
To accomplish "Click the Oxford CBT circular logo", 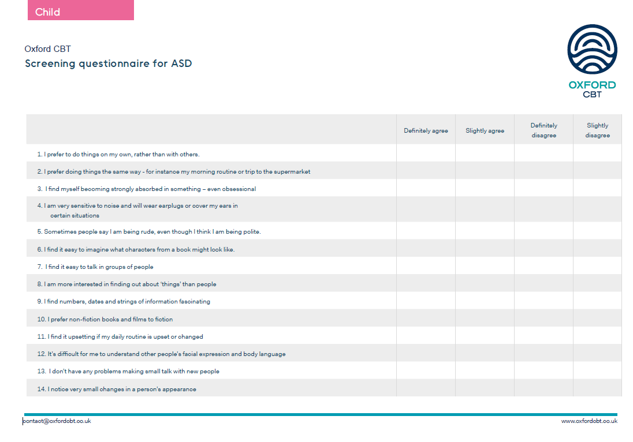I will click(x=592, y=49).
